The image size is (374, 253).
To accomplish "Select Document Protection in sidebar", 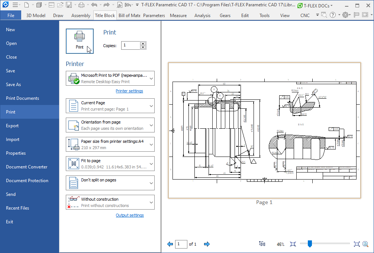I will [x=30, y=181].
